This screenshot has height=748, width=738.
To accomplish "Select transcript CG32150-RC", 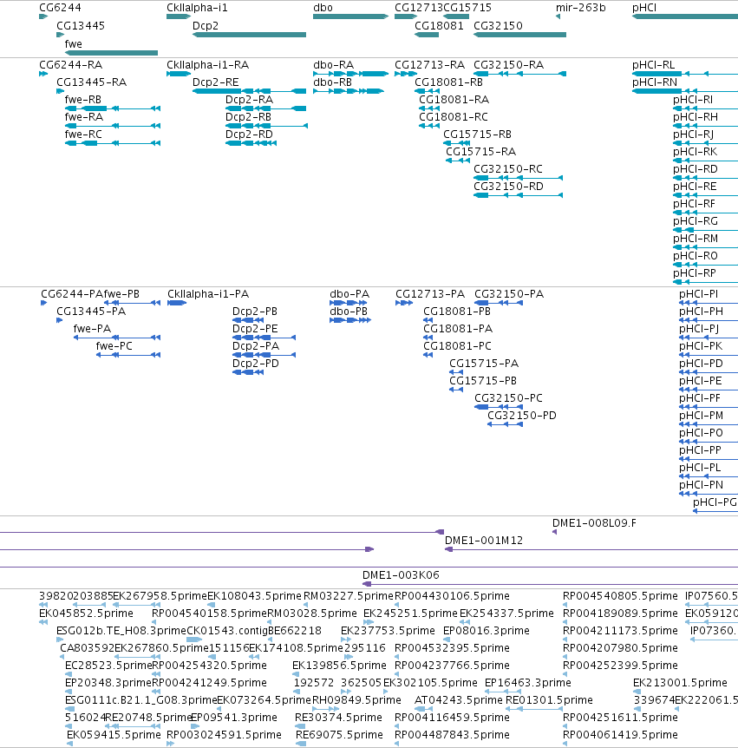I will pyautogui.click(x=507, y=169).
